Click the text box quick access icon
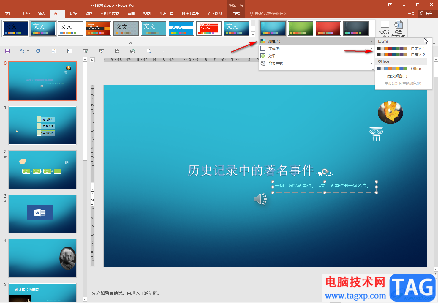This screenshot has height=303, width=438. [70, 51]
